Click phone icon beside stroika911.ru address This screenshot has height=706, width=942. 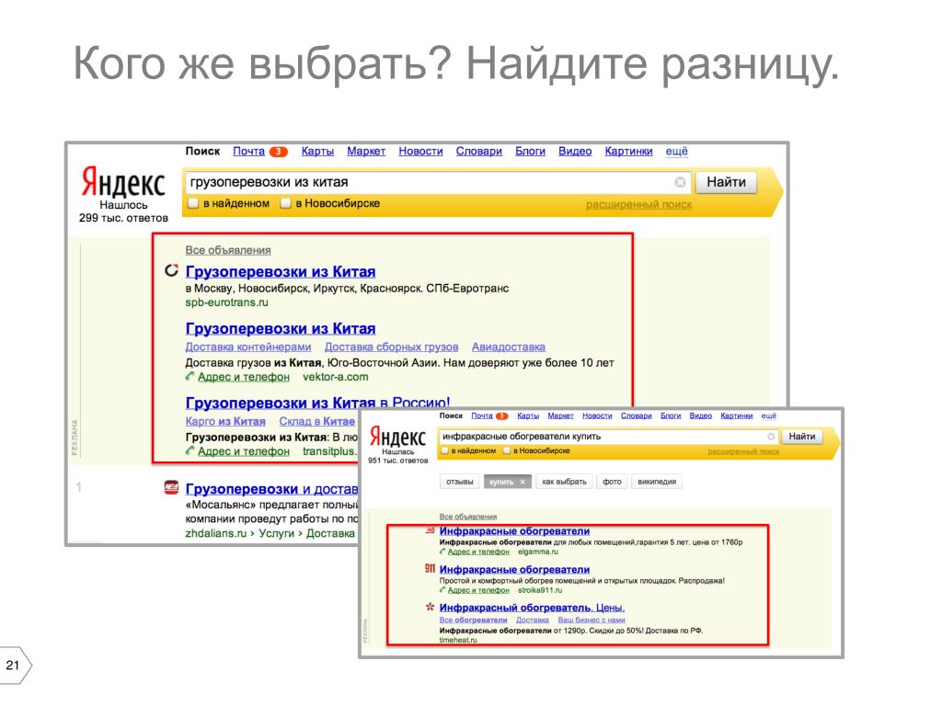pyautogui.click(x=442, y=589)
